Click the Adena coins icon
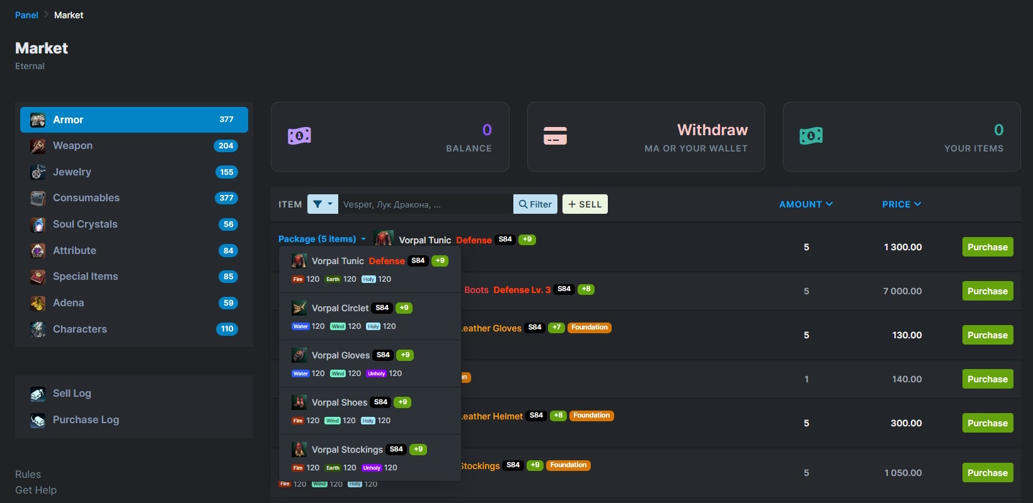 pyautogui.click(x=38, y=303)
